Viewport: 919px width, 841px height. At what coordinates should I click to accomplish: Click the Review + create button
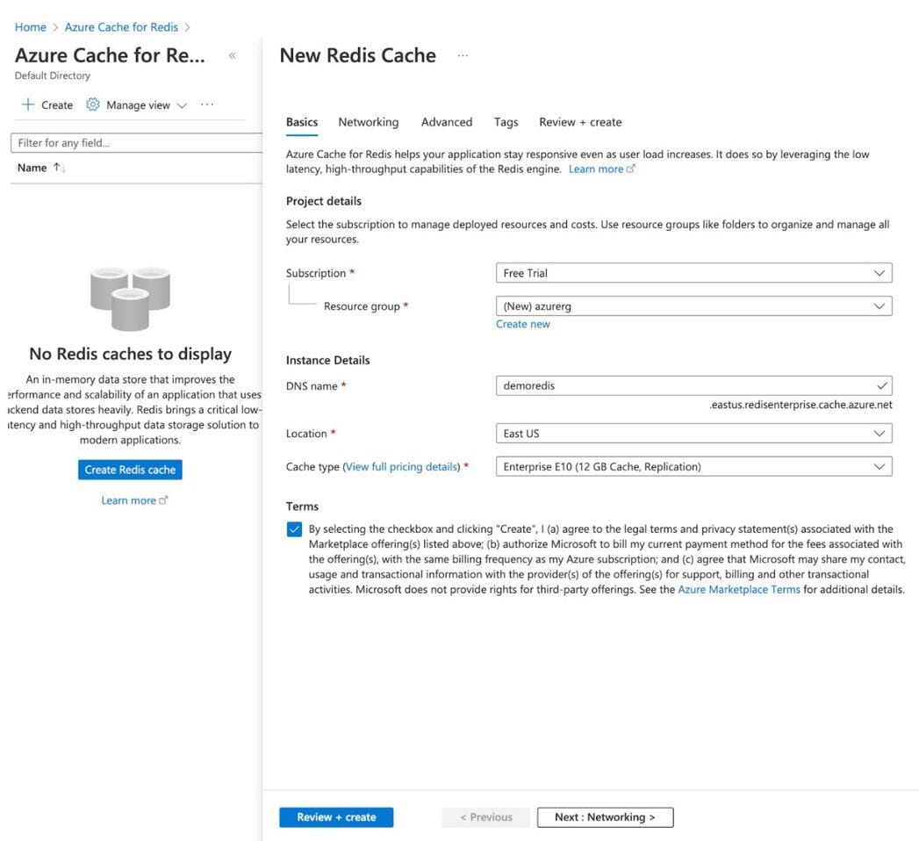[336, 816]
